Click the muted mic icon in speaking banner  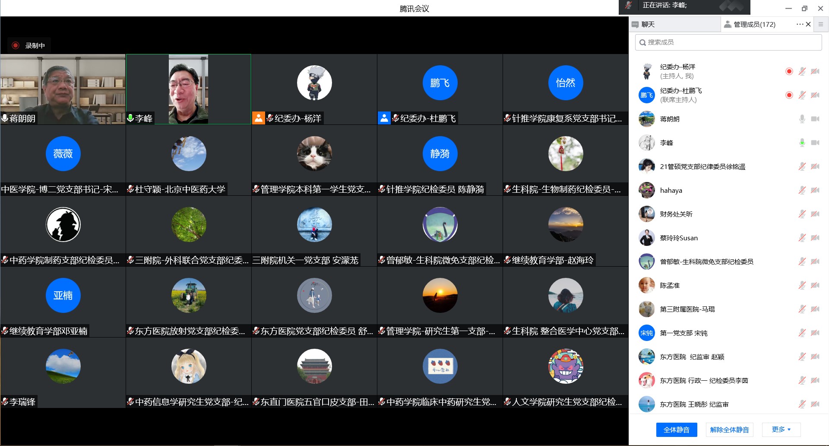pos(629,6)
